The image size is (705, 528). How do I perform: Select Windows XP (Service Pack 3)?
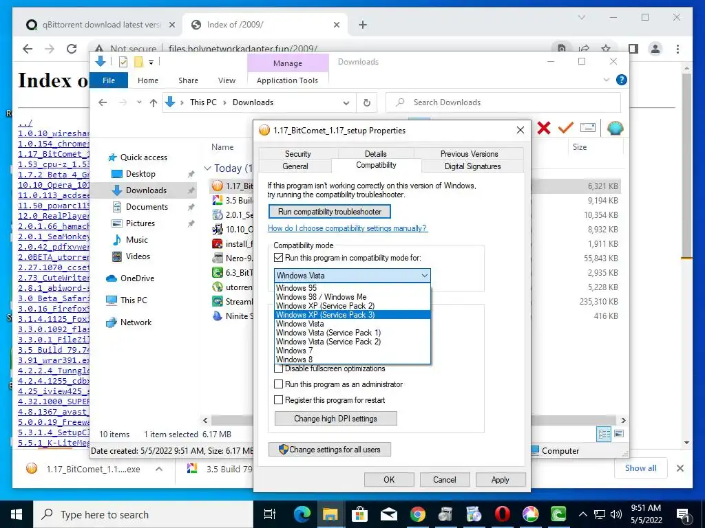(x=352, y=315)
